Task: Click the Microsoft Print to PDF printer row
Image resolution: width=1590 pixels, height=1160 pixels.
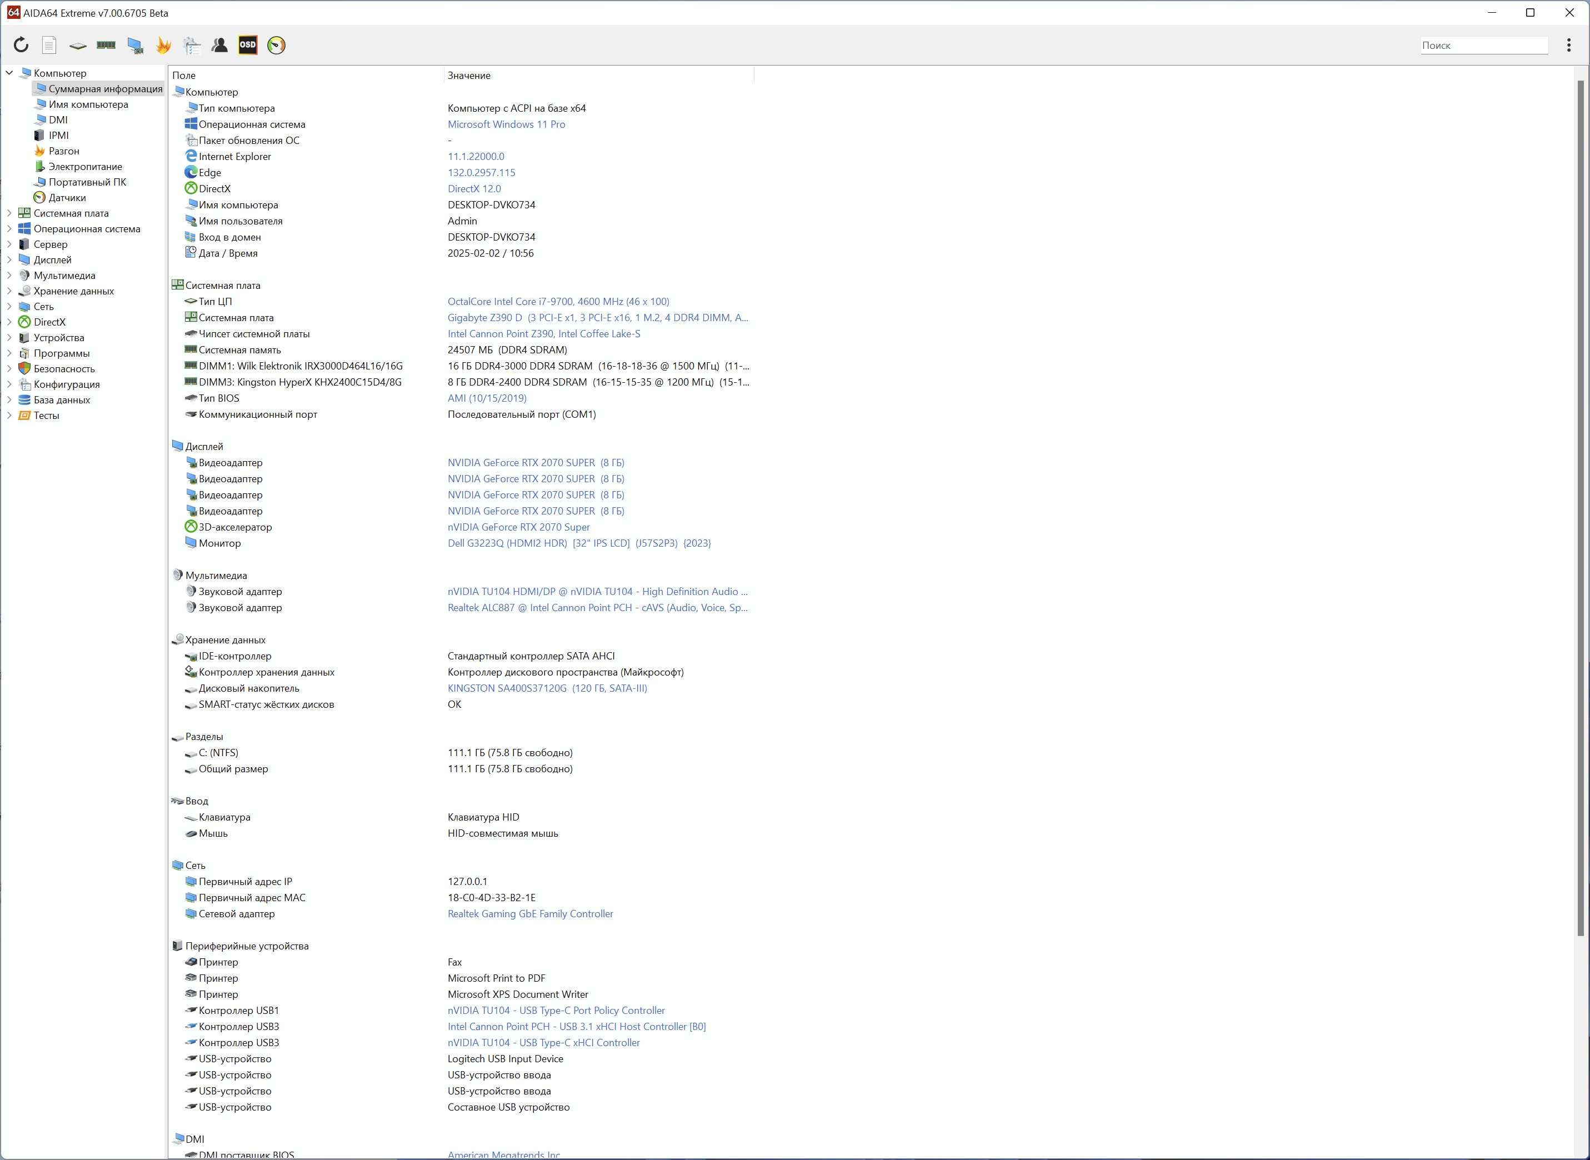Action: (461, 978)
